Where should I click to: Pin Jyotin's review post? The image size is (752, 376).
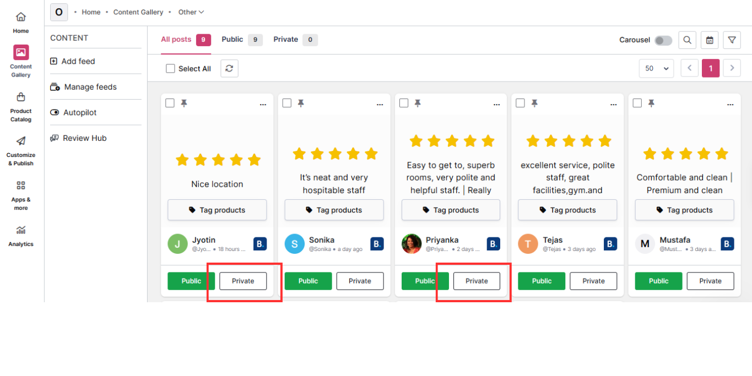(x=184, y=103)
